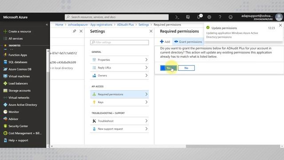Click Grant permissions button
The image size is (284, 160).
click(x=188, y=42)
